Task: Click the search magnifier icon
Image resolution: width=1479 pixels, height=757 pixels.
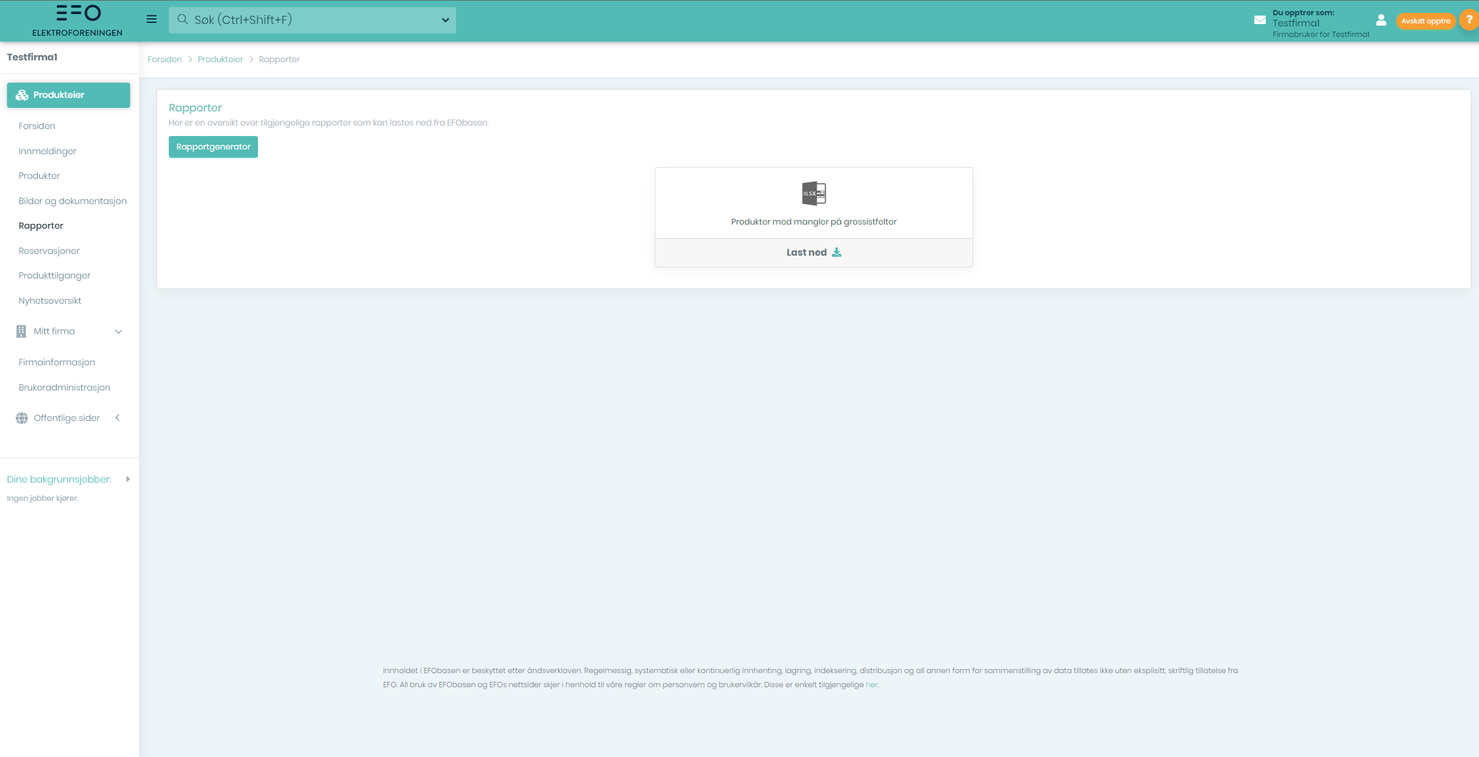Action: [x=183, y=20]
